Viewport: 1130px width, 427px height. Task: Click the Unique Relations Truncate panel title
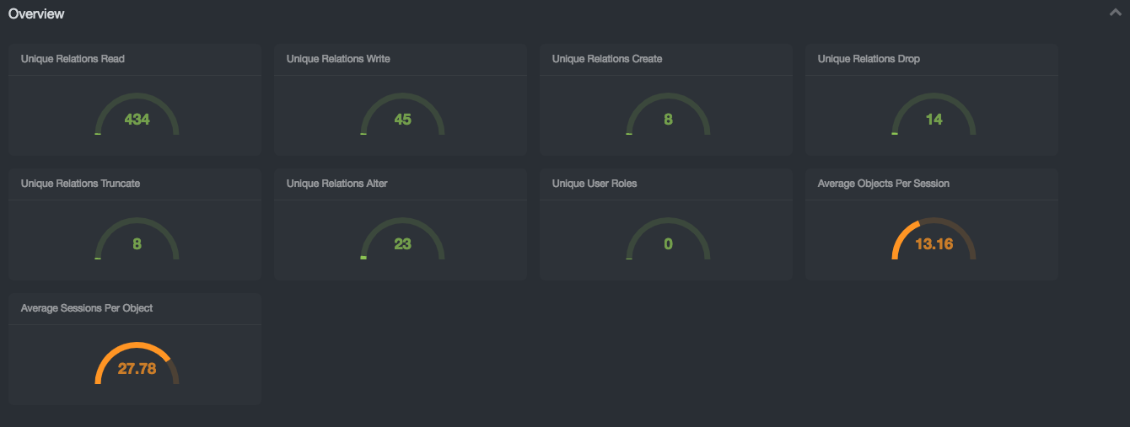pos(80,184)
